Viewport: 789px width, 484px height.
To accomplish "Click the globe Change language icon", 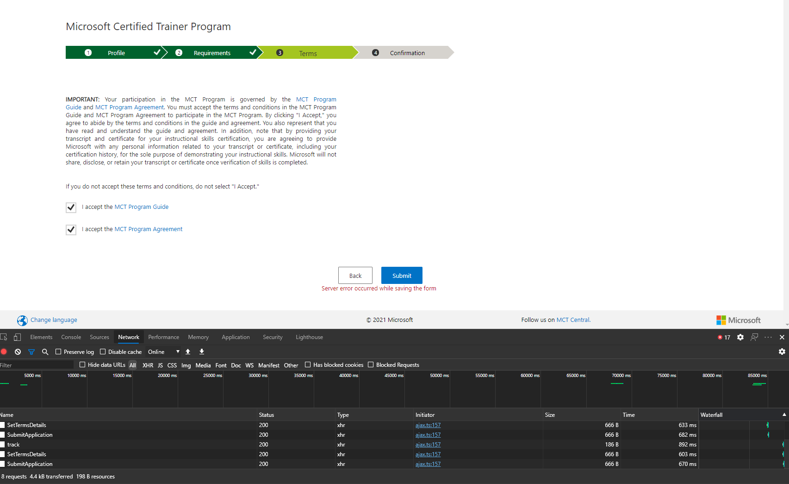I will 22,321.
